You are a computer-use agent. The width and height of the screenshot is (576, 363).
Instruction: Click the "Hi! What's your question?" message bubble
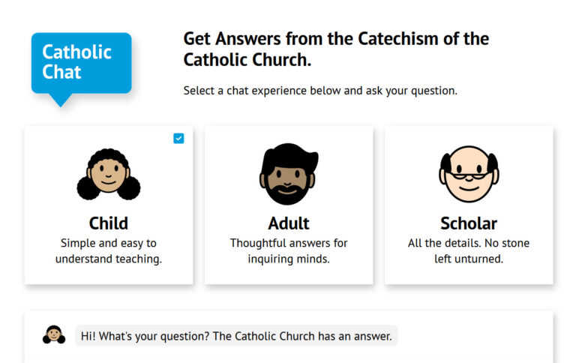click(x=236, y=336)
